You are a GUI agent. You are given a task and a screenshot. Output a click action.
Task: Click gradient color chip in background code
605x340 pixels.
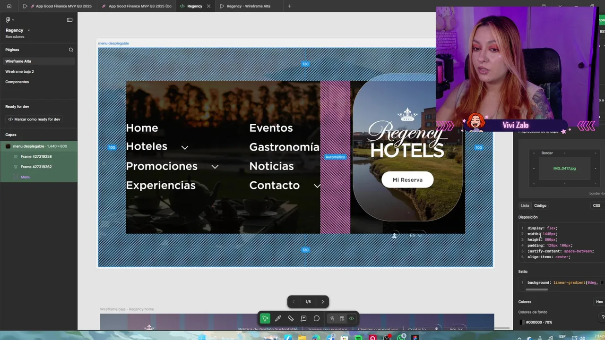(602, 283)
